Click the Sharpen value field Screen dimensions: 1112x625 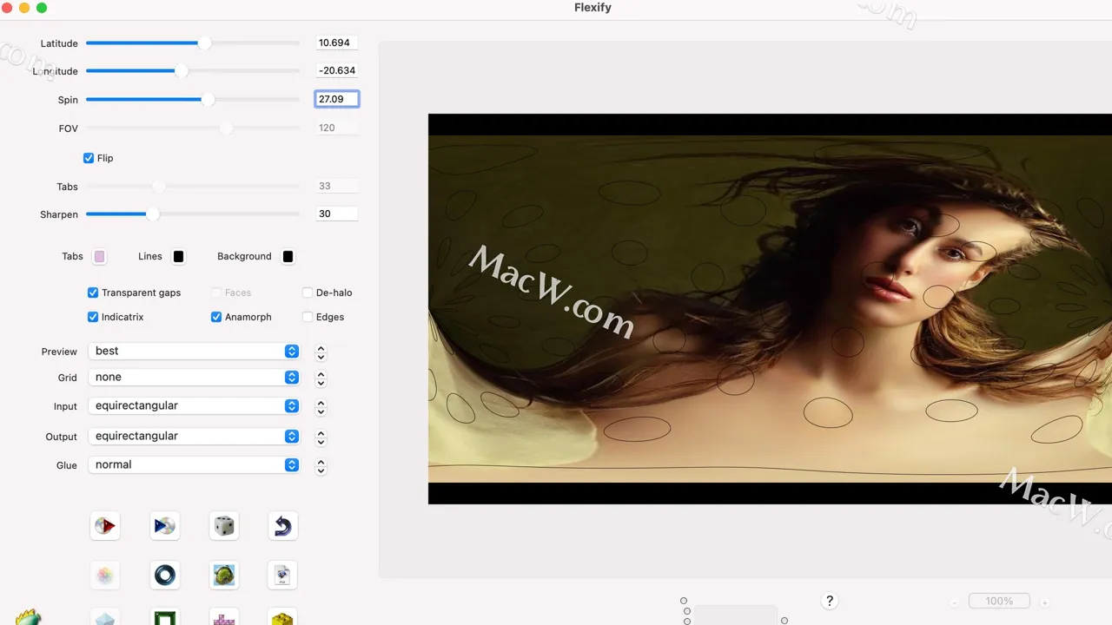(336, 214)
